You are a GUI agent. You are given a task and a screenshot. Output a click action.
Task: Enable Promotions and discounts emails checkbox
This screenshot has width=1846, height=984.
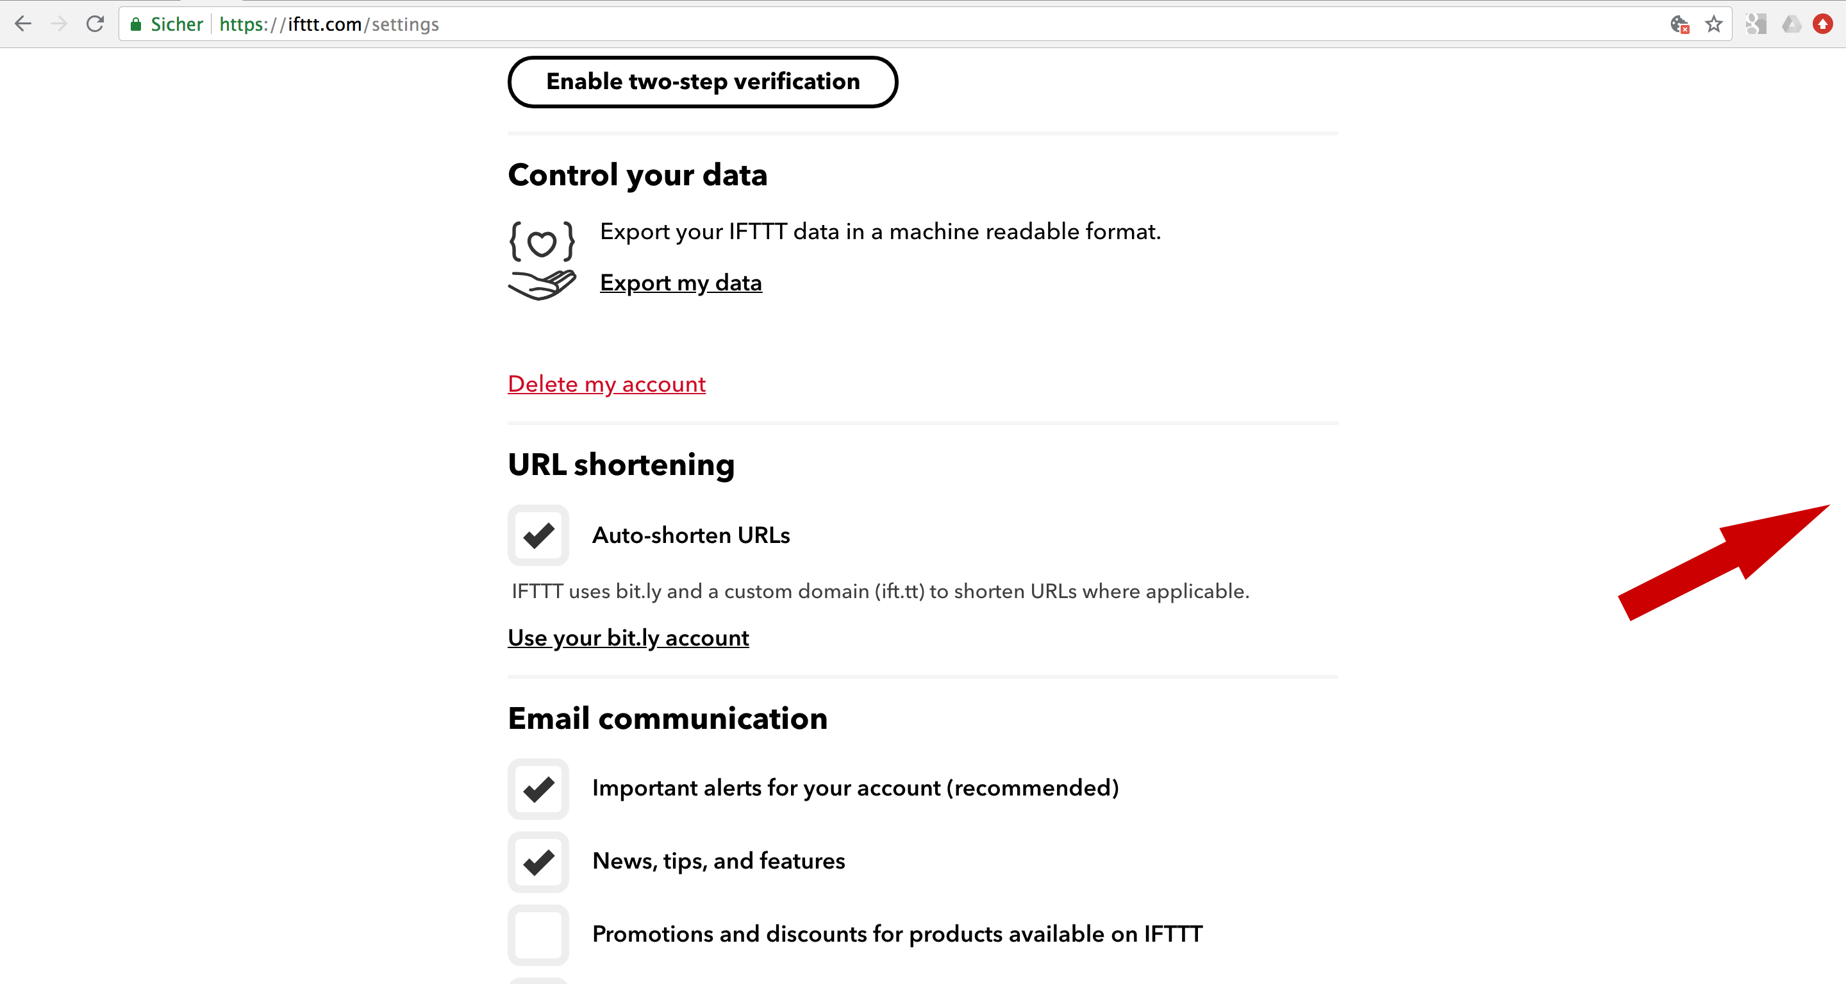tap(538, 935)
